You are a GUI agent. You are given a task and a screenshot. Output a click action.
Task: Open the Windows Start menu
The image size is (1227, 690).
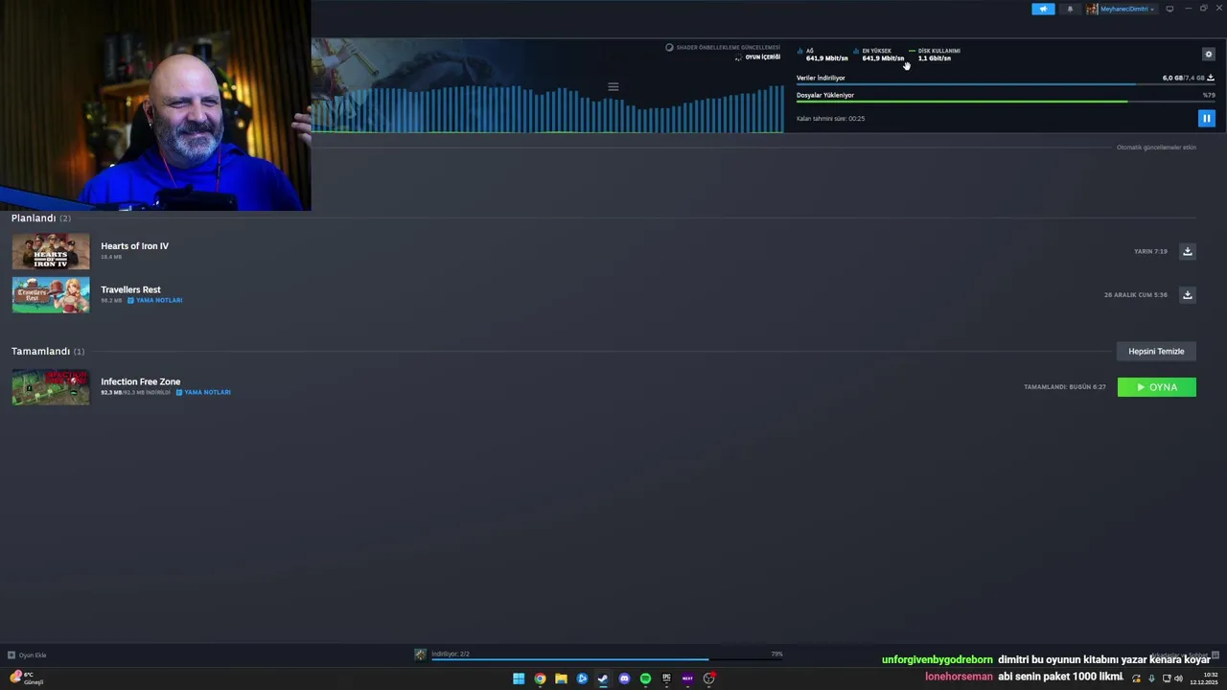[x=519, y=678]
